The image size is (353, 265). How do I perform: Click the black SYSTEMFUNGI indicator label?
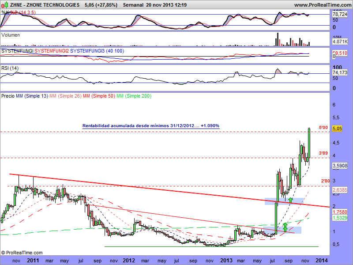[x=17, y=51]
